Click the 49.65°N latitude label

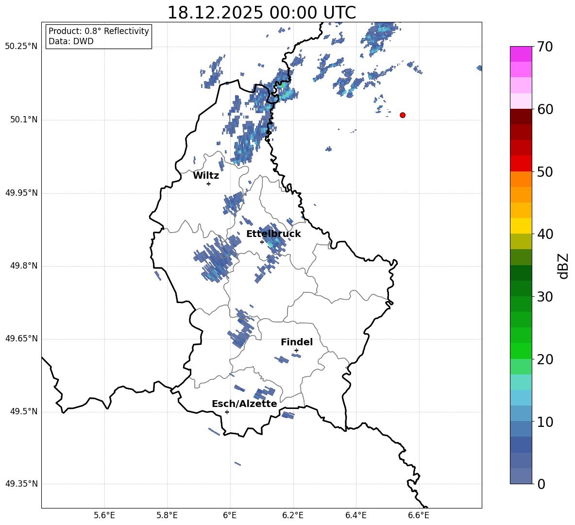[21, 339]
